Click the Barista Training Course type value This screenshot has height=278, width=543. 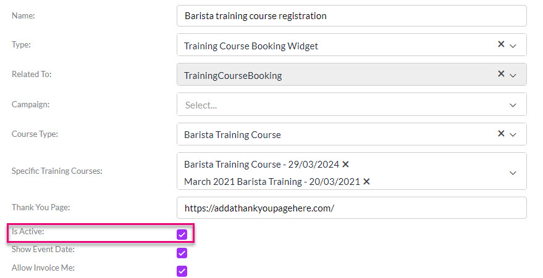point(232,134)
